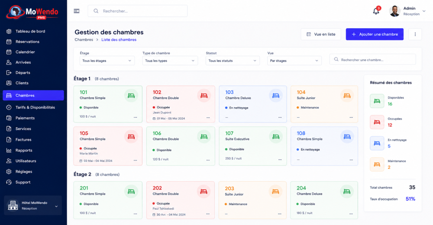Open more options on room 108 card
Screen dimensions: 433x225
click(x=351, y=160)
